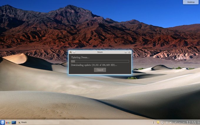Cancel the Steam update download

point(100,70)
